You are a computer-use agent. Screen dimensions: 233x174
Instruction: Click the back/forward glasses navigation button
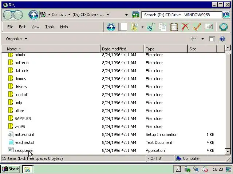pyautogui.click(x=13, y=15)
